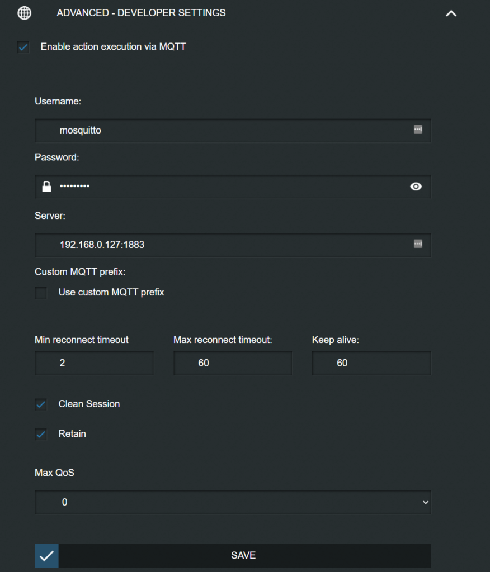The width and height of the screenshot is (490, 572).
Task: Uncheck the Retain checkbox
Action: pyautogui.click(x=41, y=434)
